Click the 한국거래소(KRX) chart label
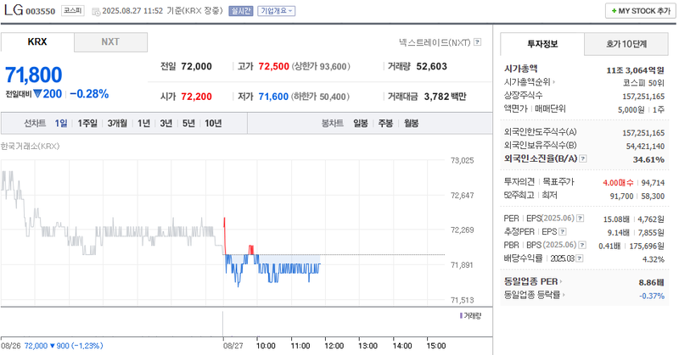 [30, 146]
